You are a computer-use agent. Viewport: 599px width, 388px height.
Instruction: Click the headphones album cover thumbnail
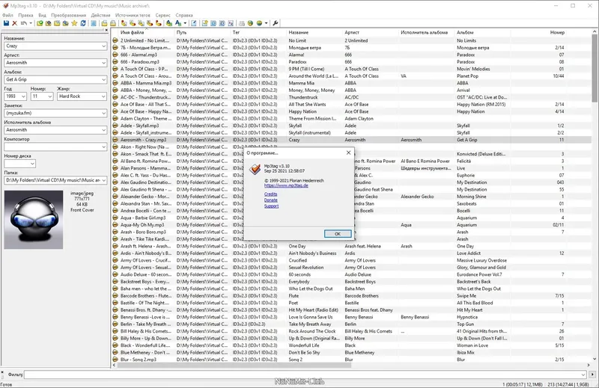34,220
